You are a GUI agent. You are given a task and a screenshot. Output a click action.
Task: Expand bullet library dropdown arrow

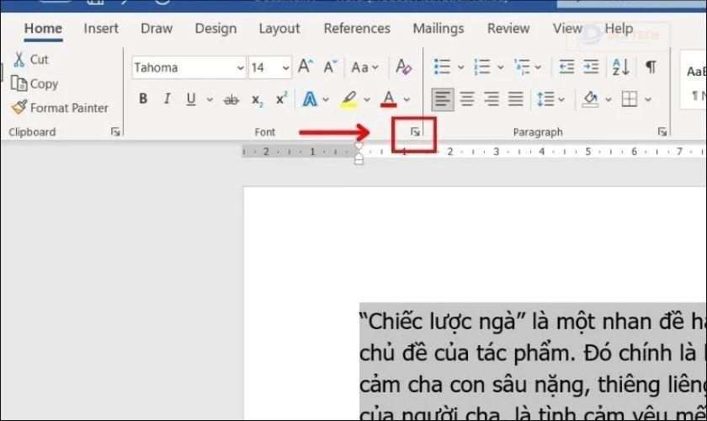click(x=460, y=67)
